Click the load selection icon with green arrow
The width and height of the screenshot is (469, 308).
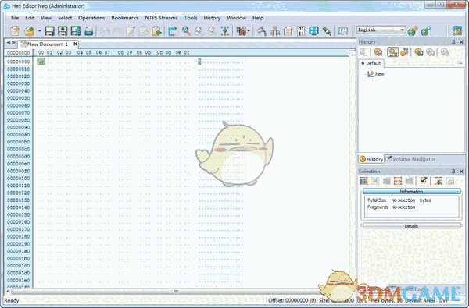tap(439, 181)
